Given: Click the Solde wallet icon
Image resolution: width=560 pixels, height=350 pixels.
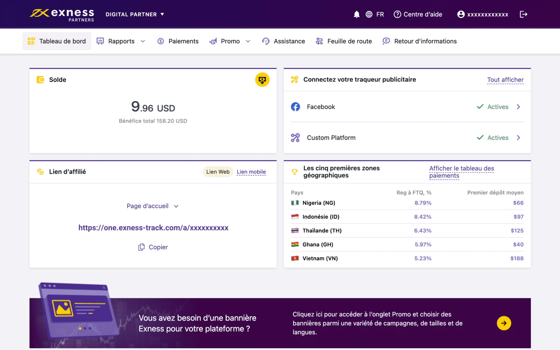Looking at the screenshot, I should tap(40, 80).
